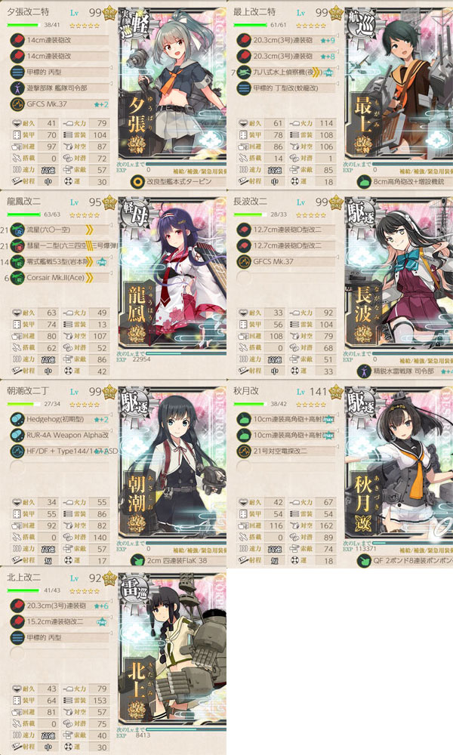The height and width of the screenshot is (755, 453).
Task: Click the 20.3cm(3号)連装砲 ★+9 equipment row
Action: [x=287, y=41]
